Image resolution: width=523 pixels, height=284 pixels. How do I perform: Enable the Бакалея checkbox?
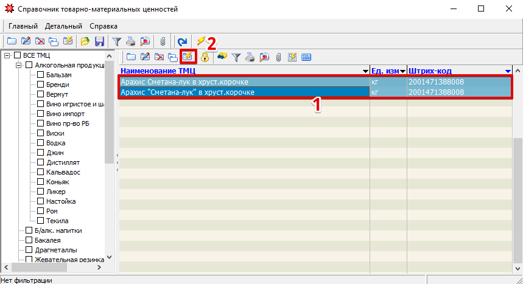(29, 240)
